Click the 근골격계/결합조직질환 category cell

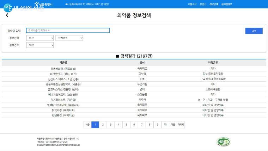(x=213, y=79)
